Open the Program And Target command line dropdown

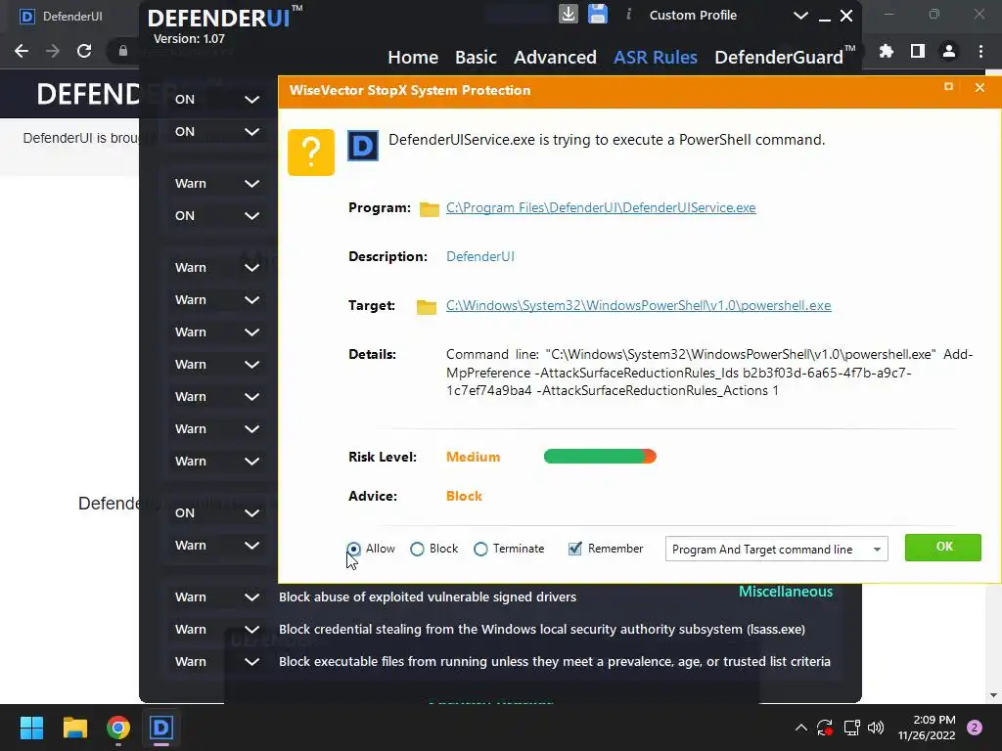(x=776, y=550)
